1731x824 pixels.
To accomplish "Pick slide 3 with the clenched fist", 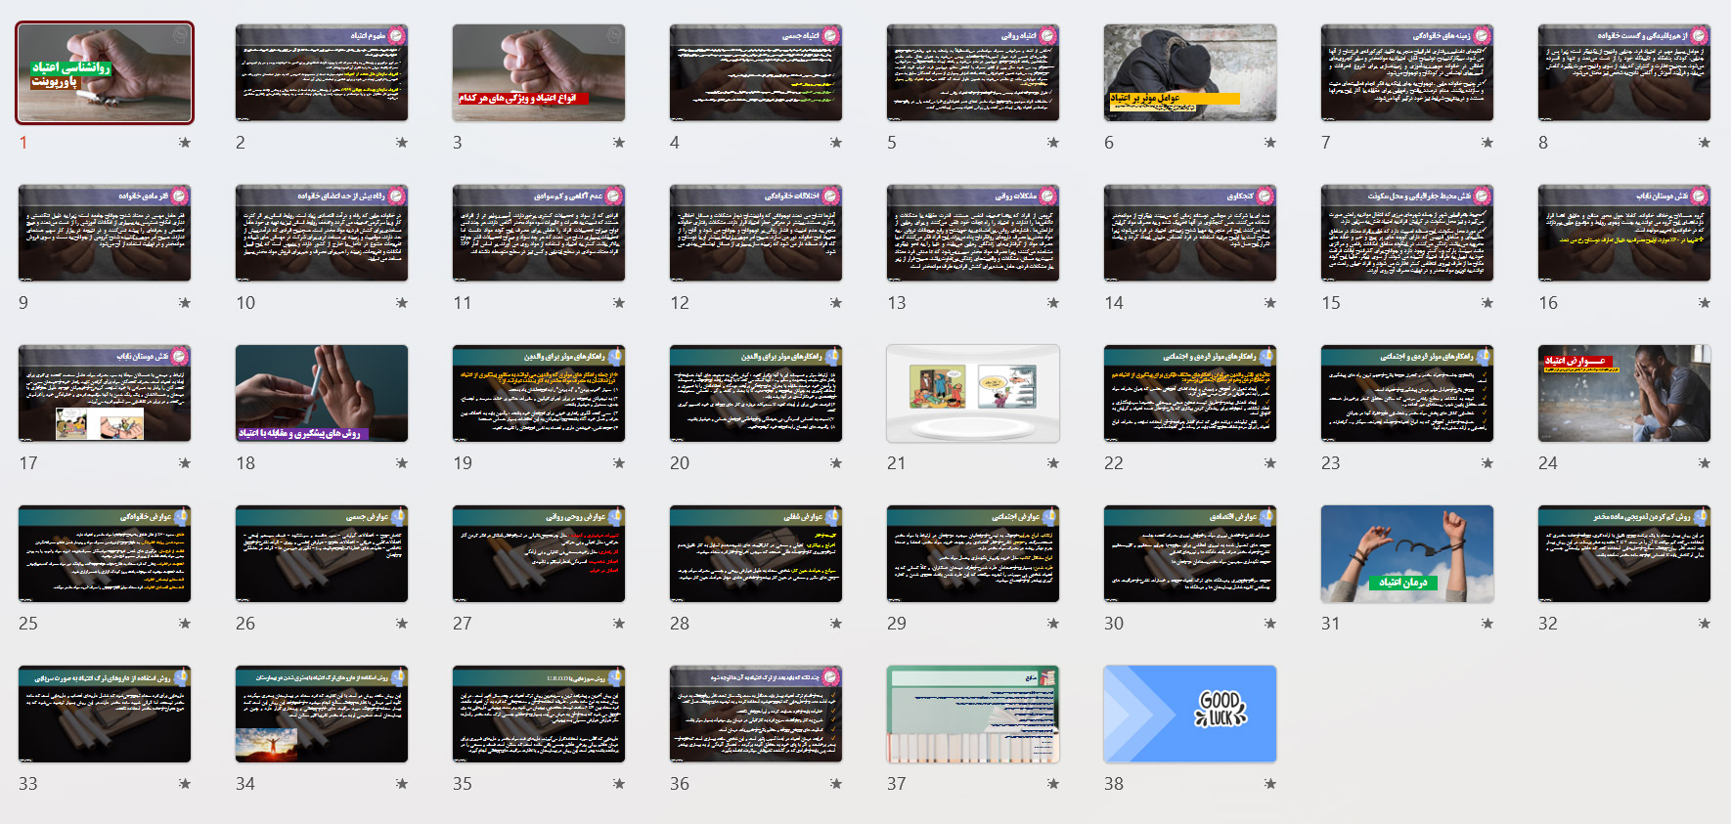I will click(x=538, y=72).
